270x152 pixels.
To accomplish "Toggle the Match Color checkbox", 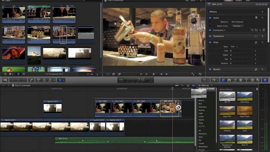I will click(210, 26).
